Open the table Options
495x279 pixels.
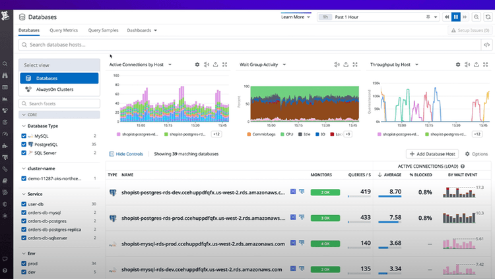coord(477,154)
